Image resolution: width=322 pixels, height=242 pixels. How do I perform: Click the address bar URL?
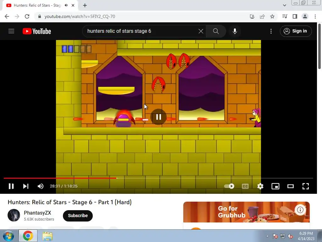tap(80, 16)
